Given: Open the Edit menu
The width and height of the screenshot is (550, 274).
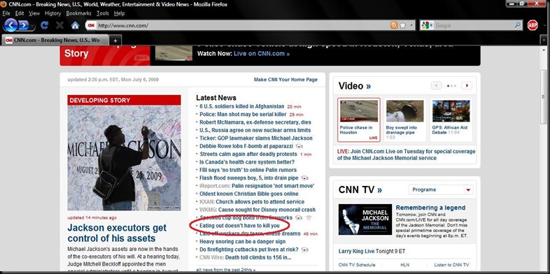Looking at the screenshot, I should pyautogui.click(x=20, y=13).
